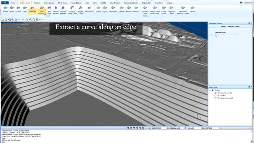Switch to the Point Clouds tab

click(x=49, y=3)
